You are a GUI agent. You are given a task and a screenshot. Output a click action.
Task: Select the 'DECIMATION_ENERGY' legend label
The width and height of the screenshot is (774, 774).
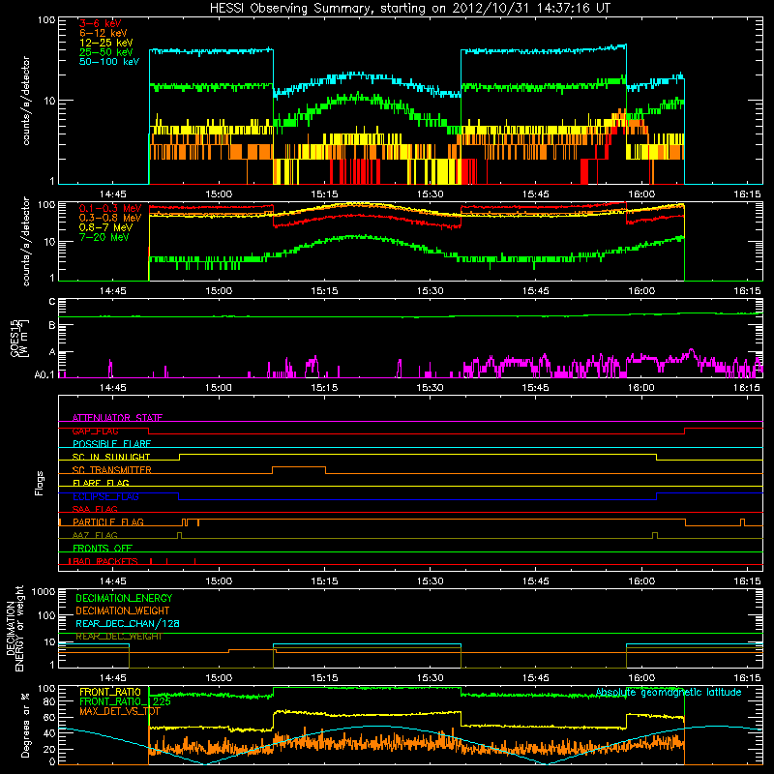[x=124, y=598]
